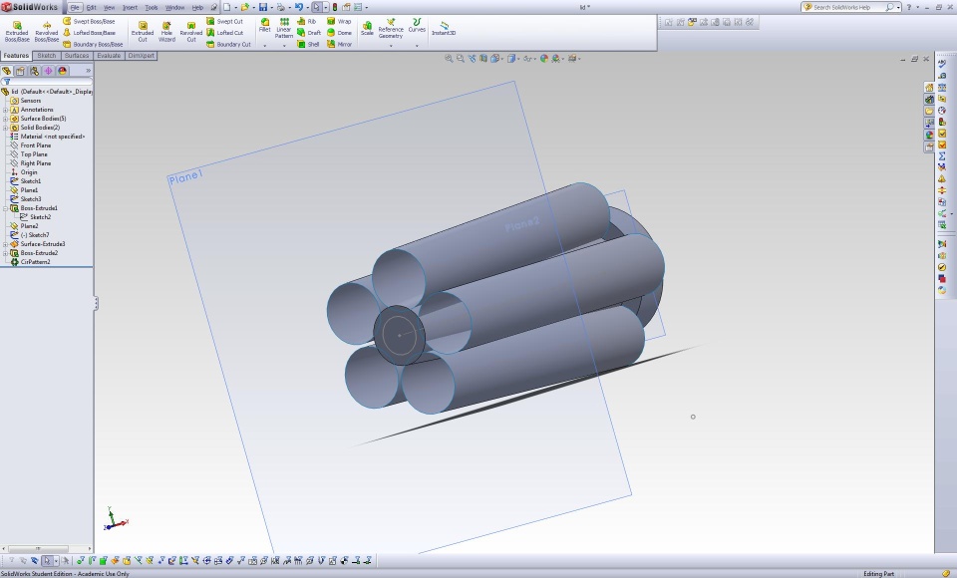Open the DisplayManager tab icon
Screen dimensions: 957x578
pyautogui.click(x=62, y=71)
